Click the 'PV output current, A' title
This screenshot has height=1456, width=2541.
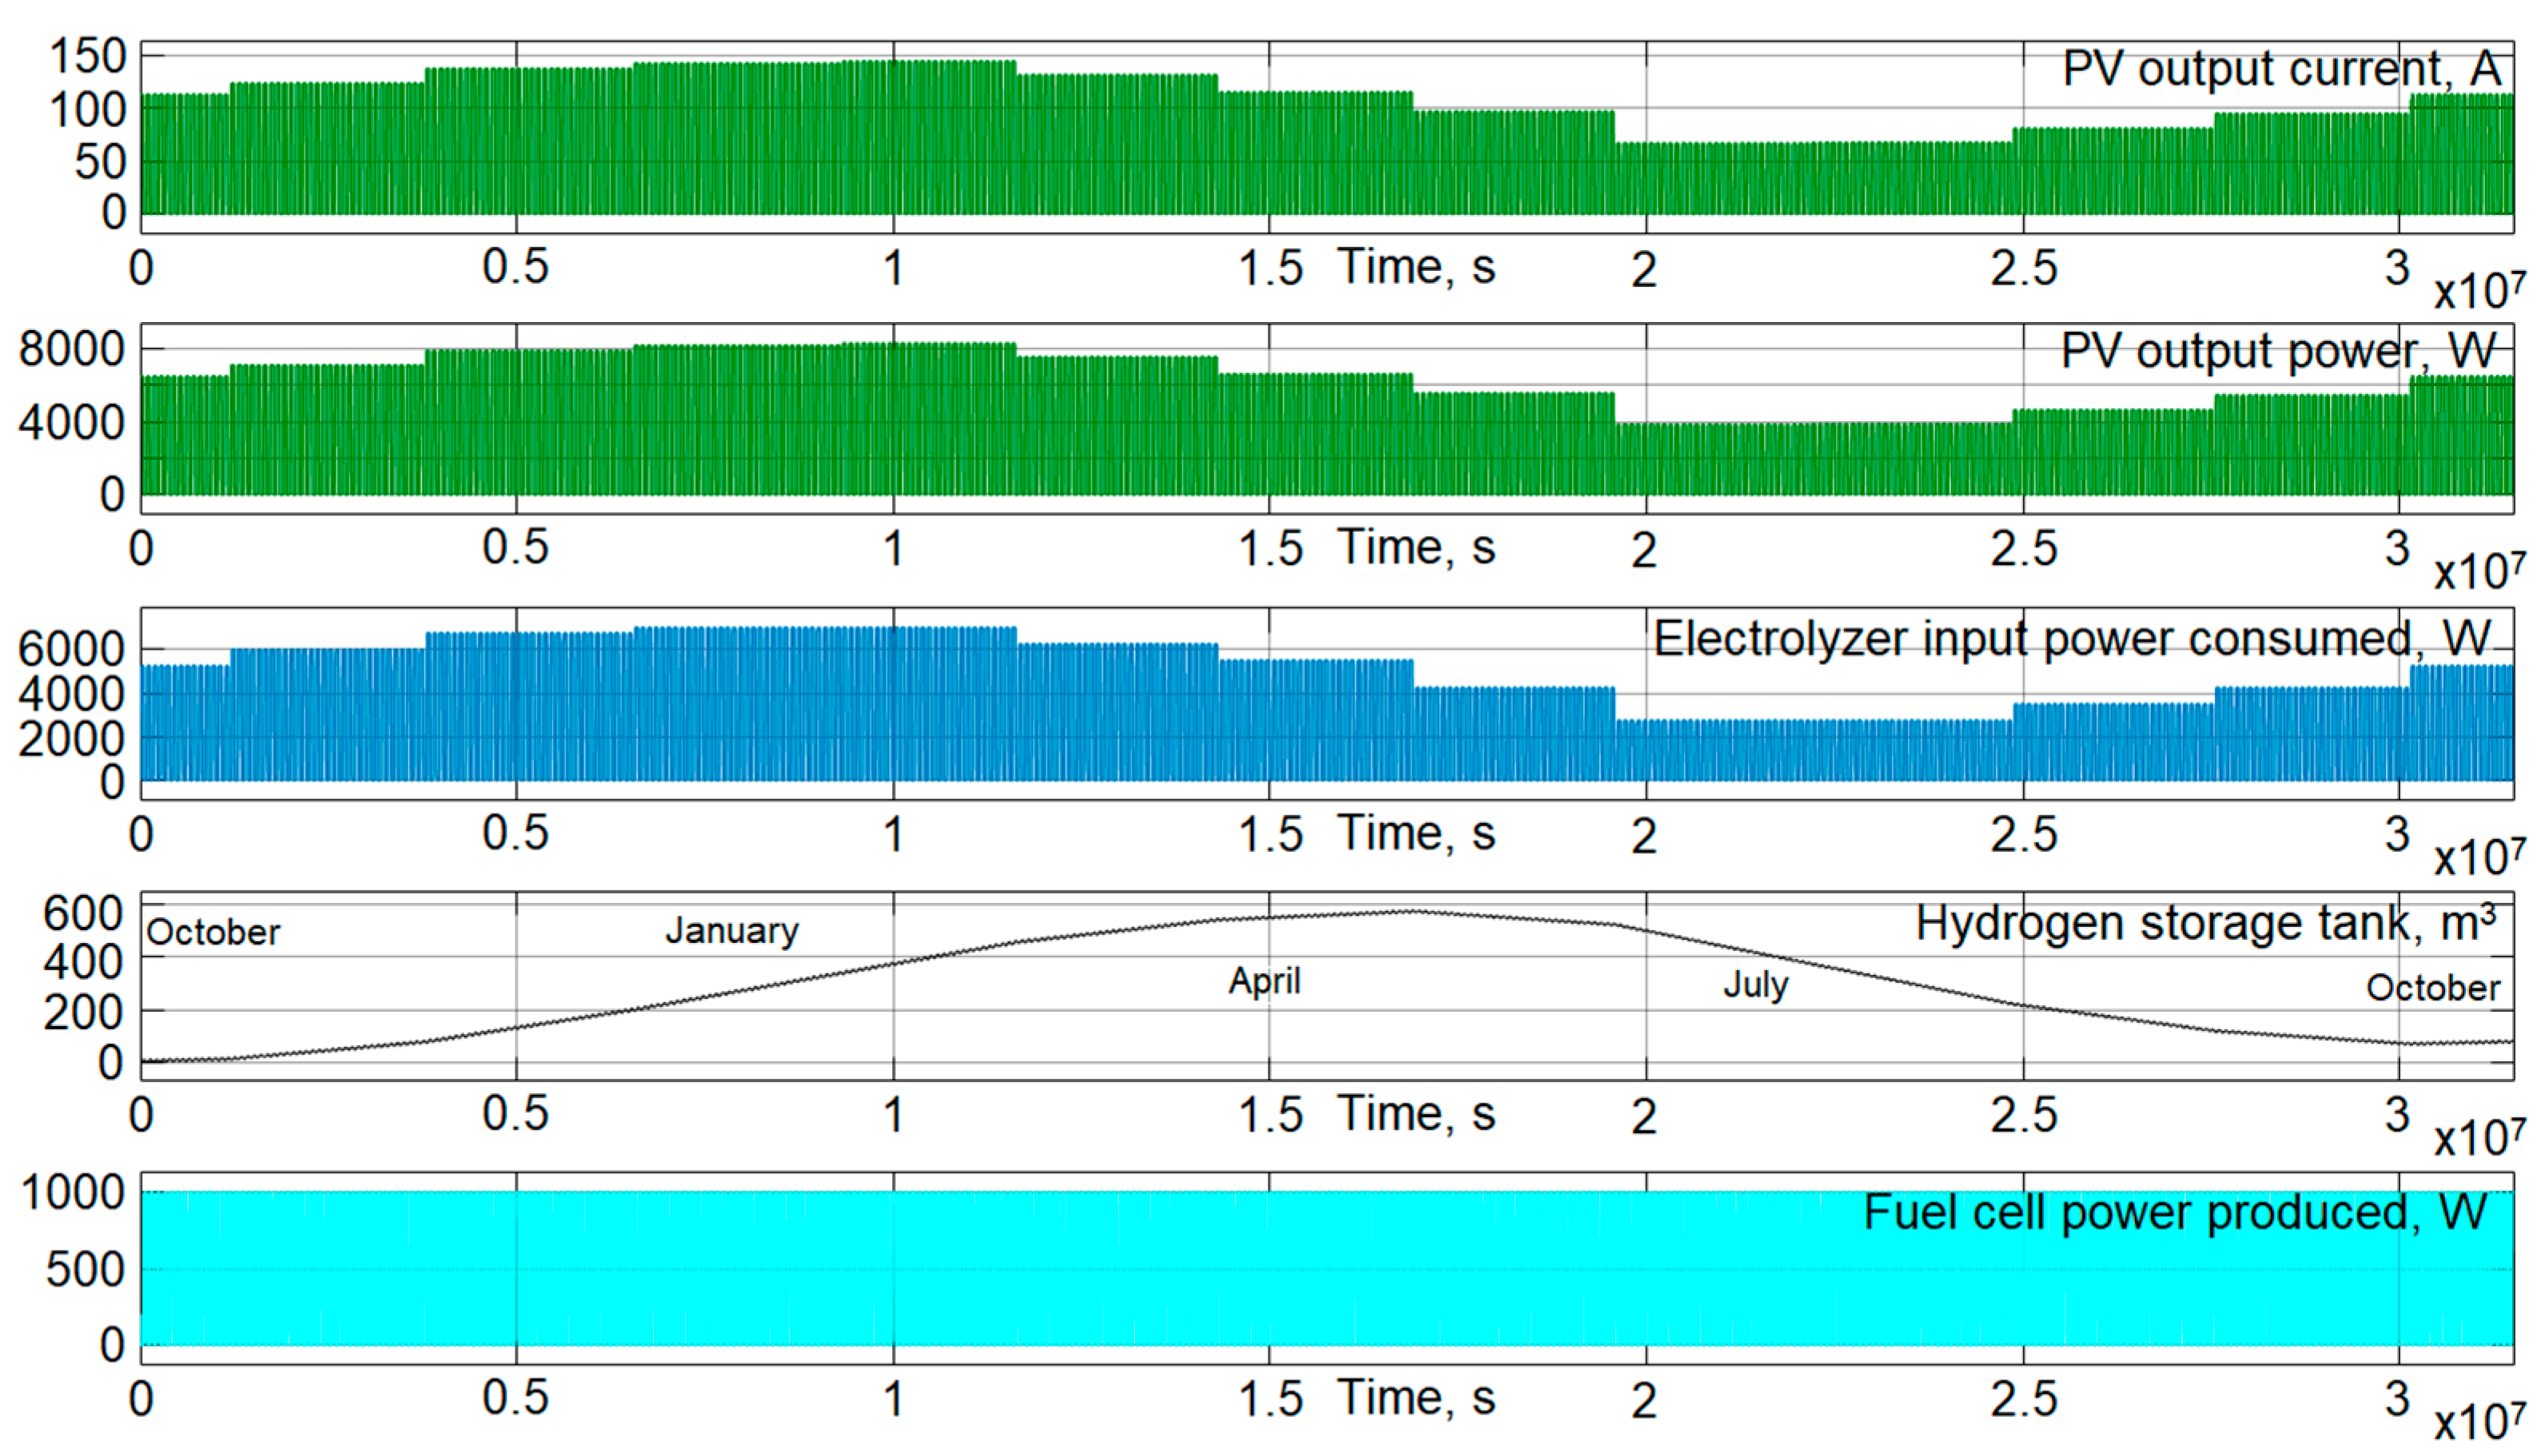click(x=2282, y=70)
